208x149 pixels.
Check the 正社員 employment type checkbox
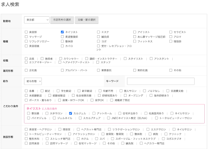tap(26, 70)
